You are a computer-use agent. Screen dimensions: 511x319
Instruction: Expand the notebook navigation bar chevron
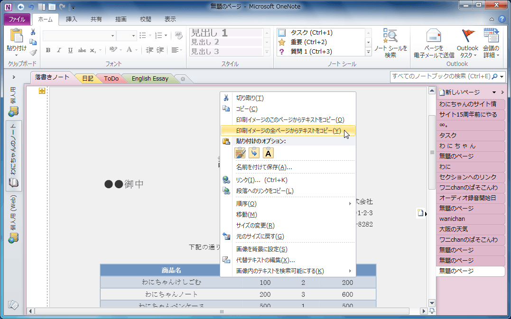tap(14, 77)
